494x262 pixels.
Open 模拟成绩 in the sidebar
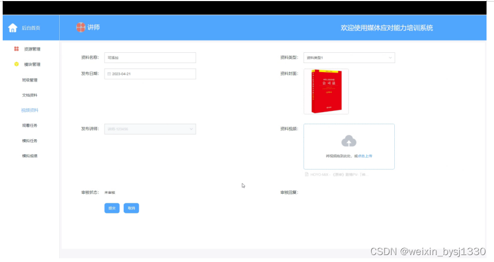click(x=30, y=156)
